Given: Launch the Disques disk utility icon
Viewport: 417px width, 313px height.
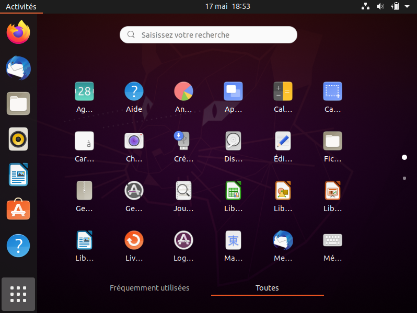Looking at the screenshot, I should (233, 141).
